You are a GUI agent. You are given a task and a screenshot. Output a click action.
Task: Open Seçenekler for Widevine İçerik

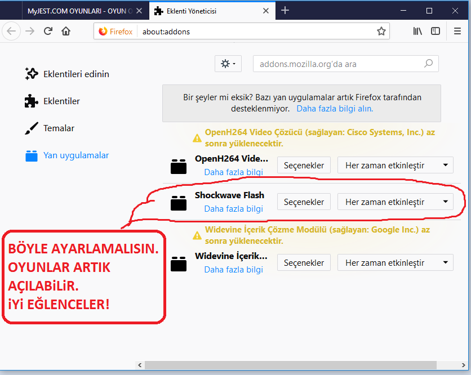304,262
